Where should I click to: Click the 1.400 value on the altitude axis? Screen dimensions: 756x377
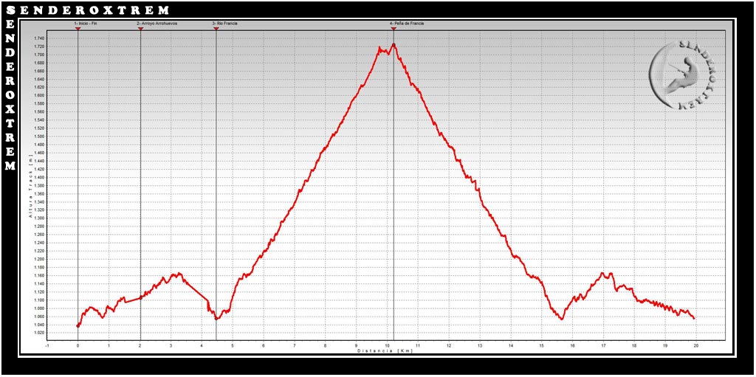point(39,177)
